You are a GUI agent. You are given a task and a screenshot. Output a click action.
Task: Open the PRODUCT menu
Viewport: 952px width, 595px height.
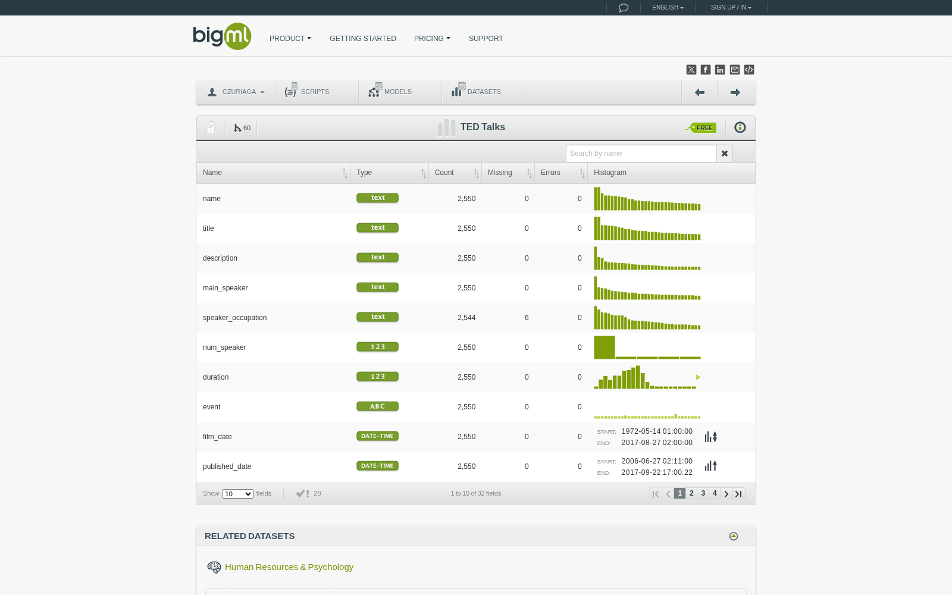click(290, 39)
